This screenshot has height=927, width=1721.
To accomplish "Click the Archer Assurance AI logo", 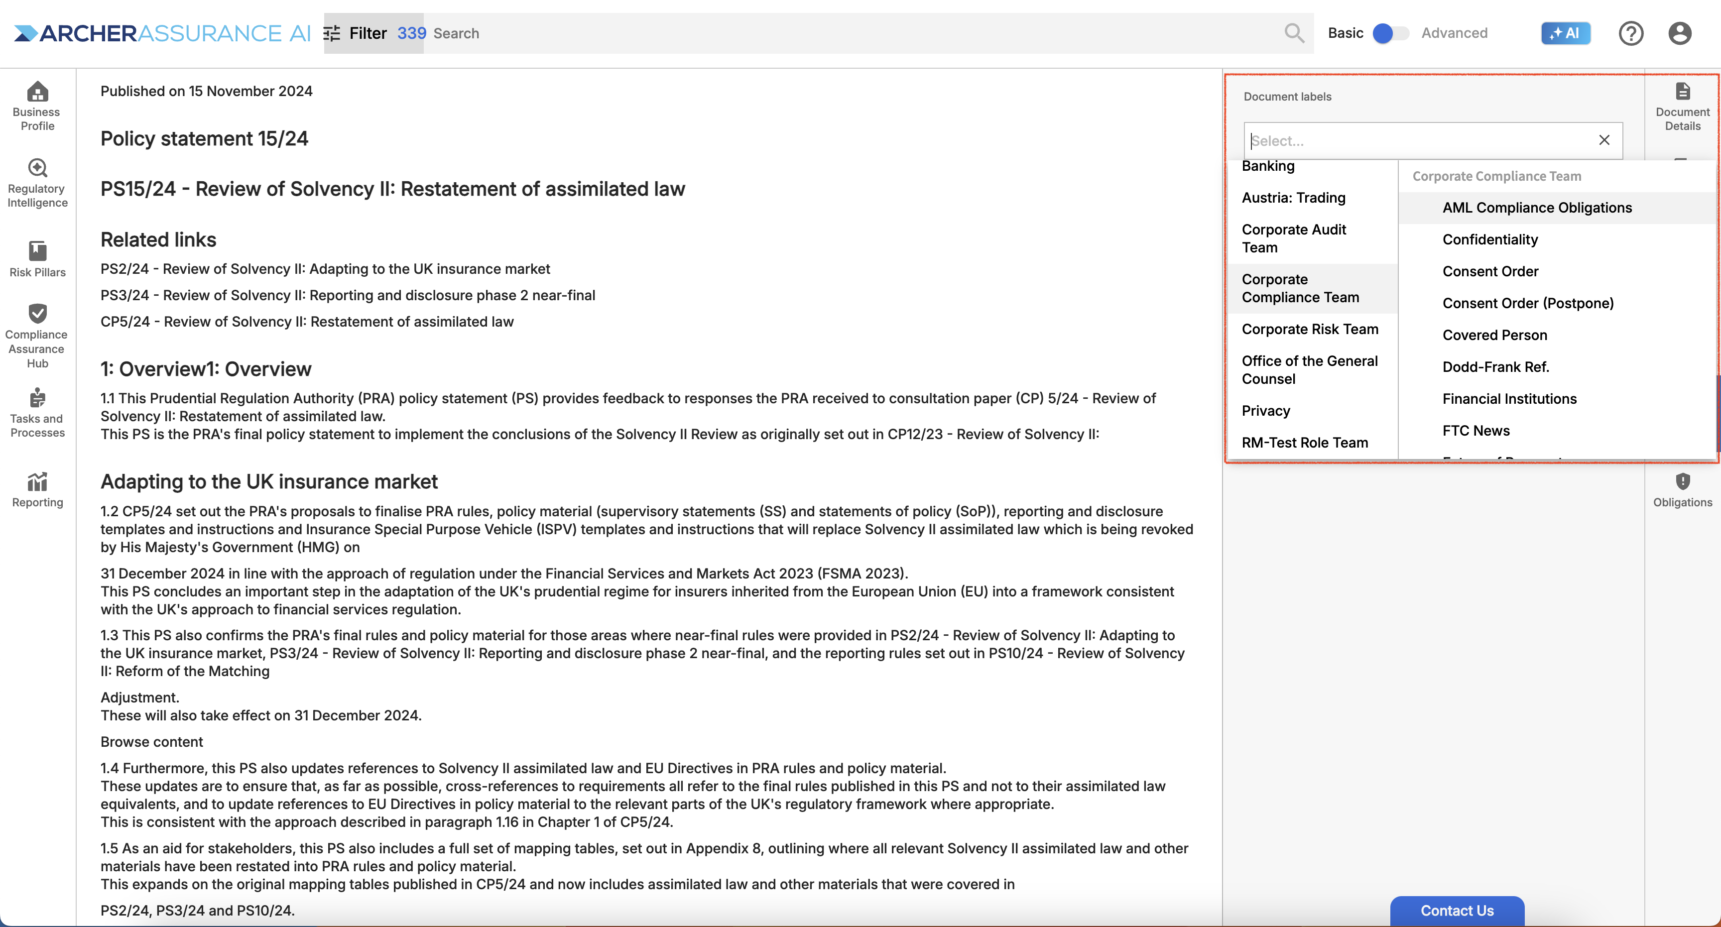I will click(162, 33).
